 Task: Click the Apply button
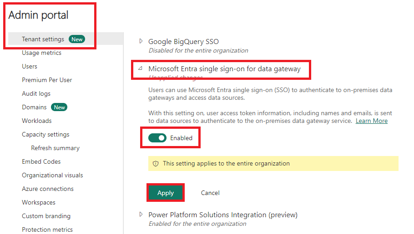[x=166, y=193]
